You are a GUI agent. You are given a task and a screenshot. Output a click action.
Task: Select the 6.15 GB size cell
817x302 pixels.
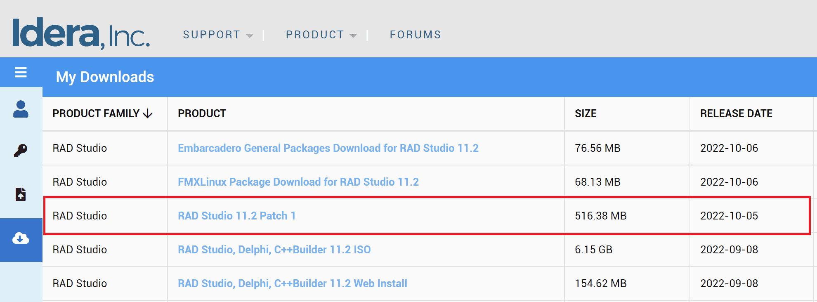(x=593, y=250)
